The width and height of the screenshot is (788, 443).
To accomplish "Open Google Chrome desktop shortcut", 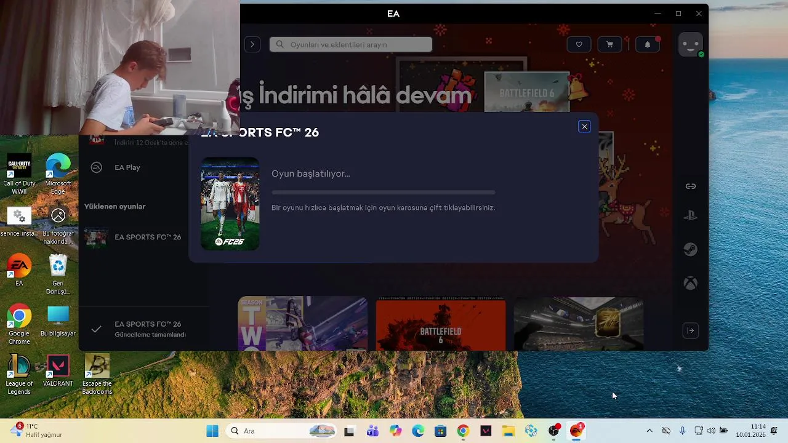I will coord(19,324).
